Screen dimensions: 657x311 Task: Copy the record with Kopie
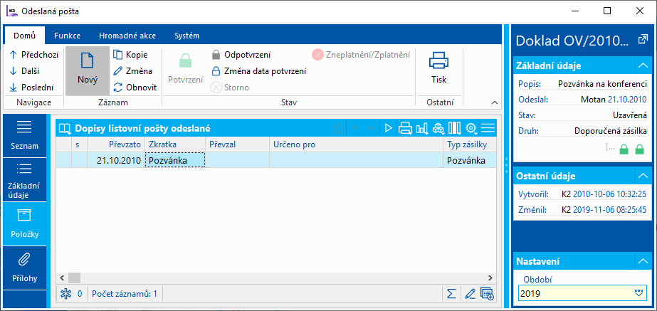coord(130,55)
